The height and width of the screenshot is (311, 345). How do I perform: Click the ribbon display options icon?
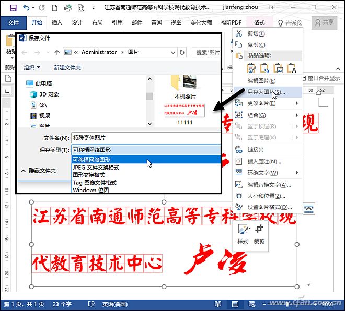pos(272,7)
